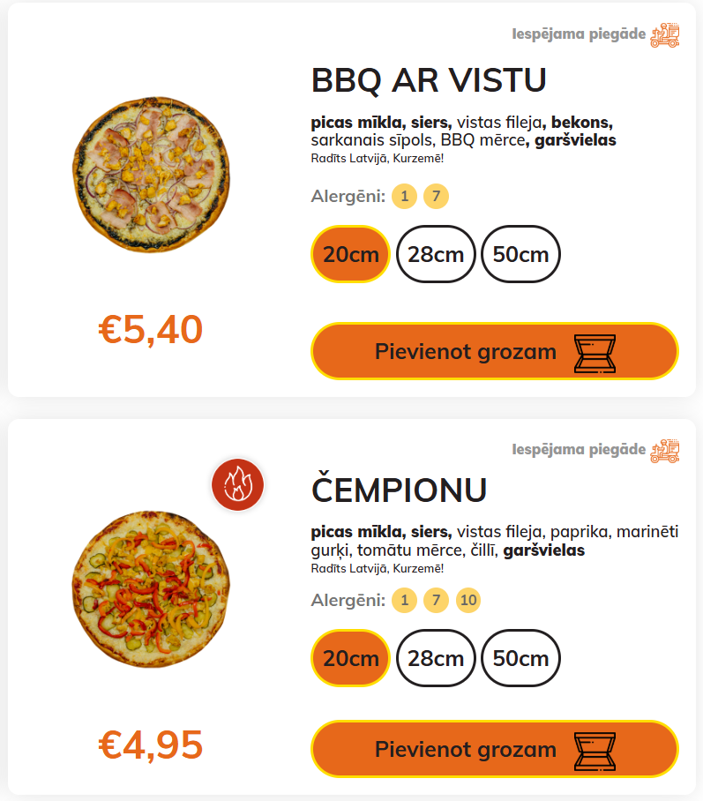Click allergen 7 badge on BBQ ar vistu

436,196
